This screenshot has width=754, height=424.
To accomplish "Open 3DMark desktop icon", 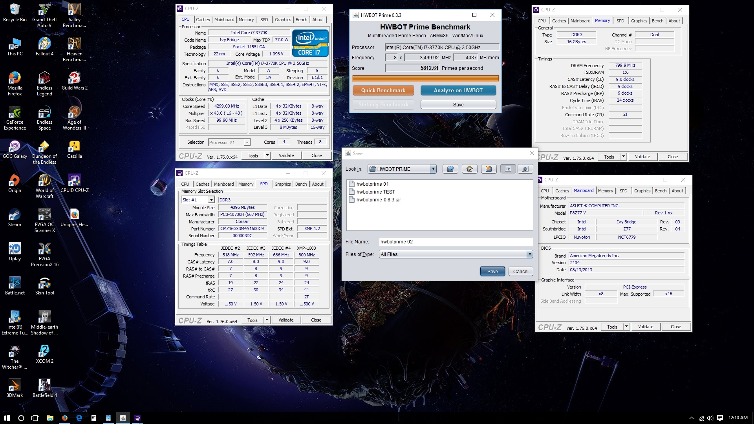I will pyautogui.click(x=15, y=388).
